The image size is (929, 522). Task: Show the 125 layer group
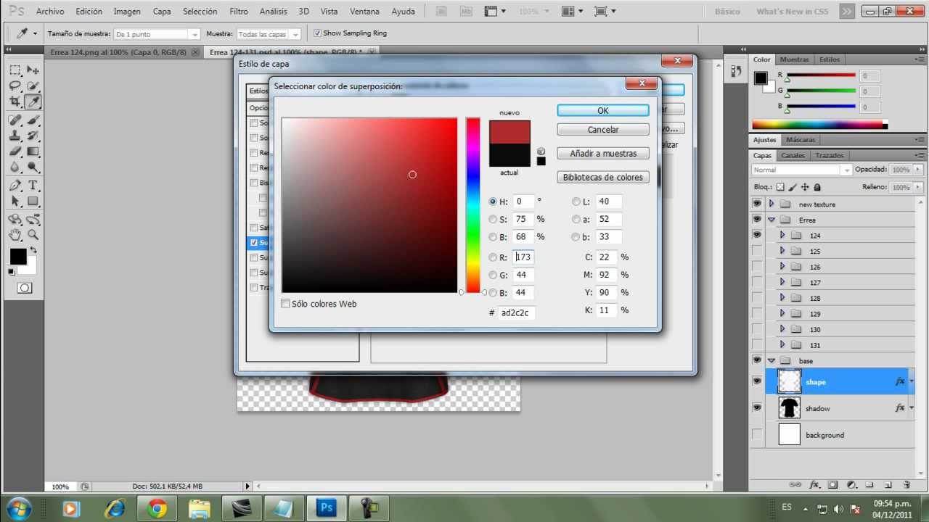(757, 251)
